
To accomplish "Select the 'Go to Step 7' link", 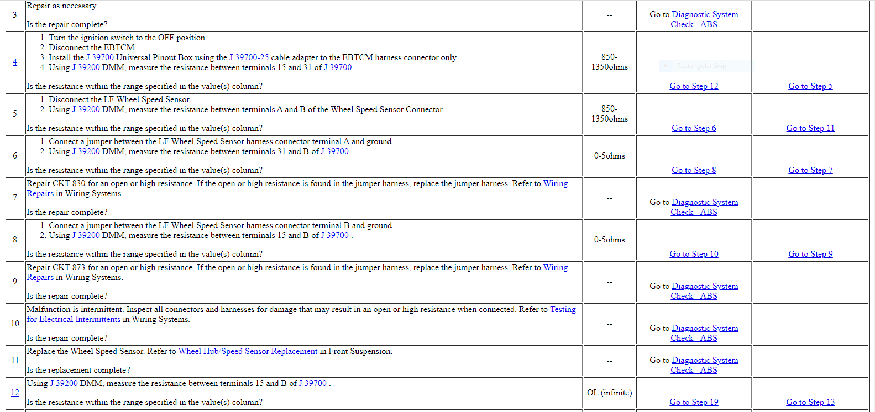I will [x=810, y=170].
